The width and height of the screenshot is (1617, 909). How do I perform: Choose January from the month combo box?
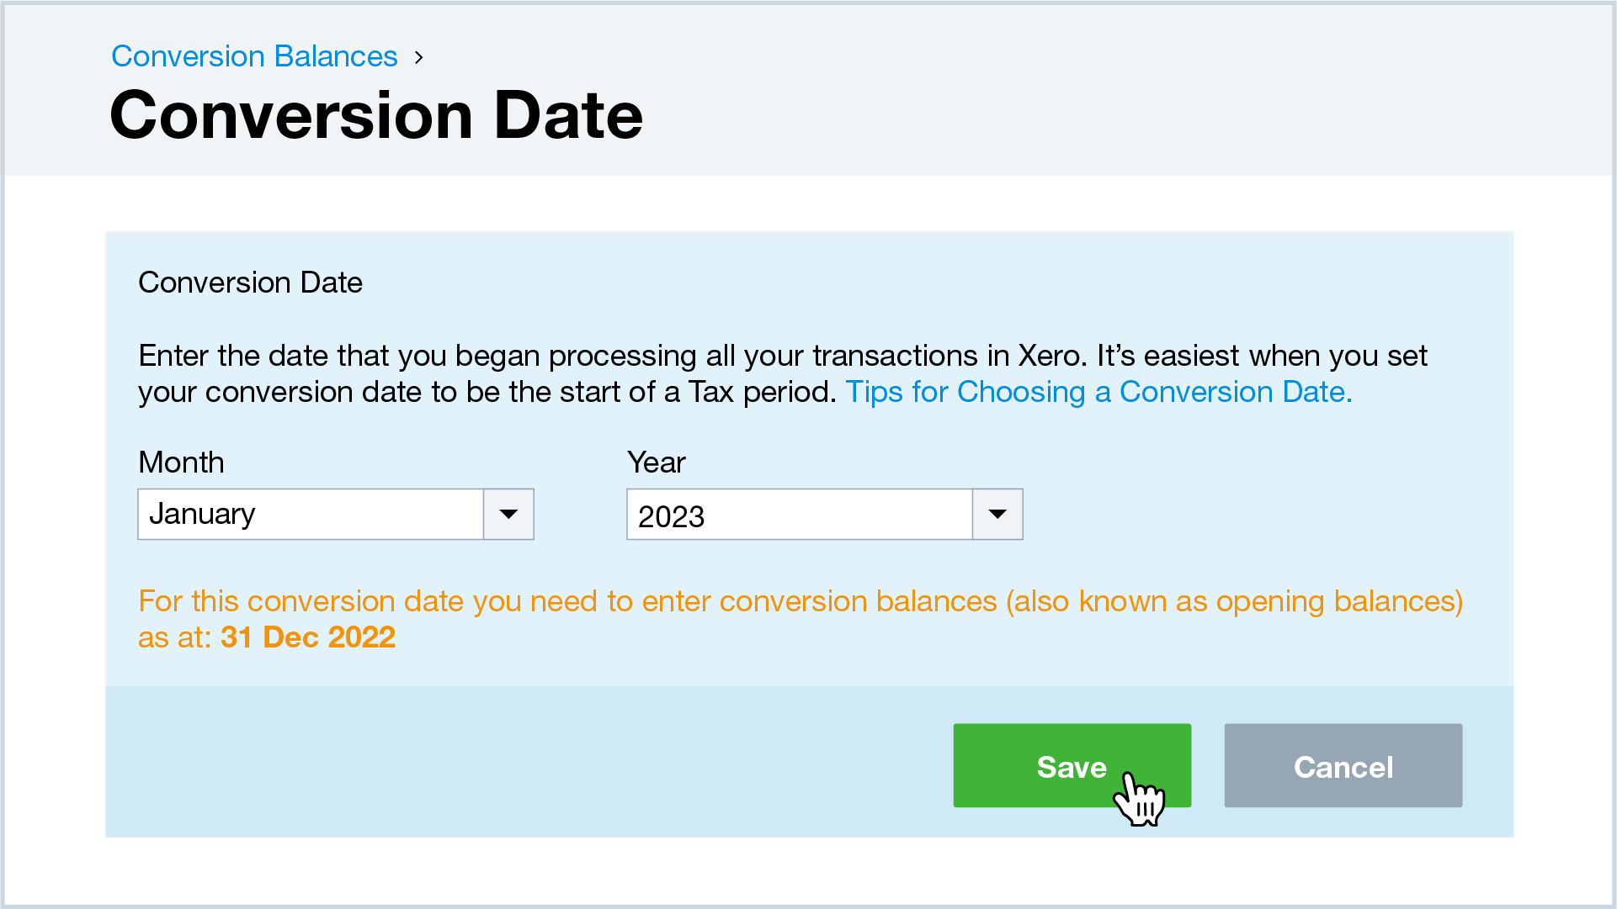pos(311,514)
